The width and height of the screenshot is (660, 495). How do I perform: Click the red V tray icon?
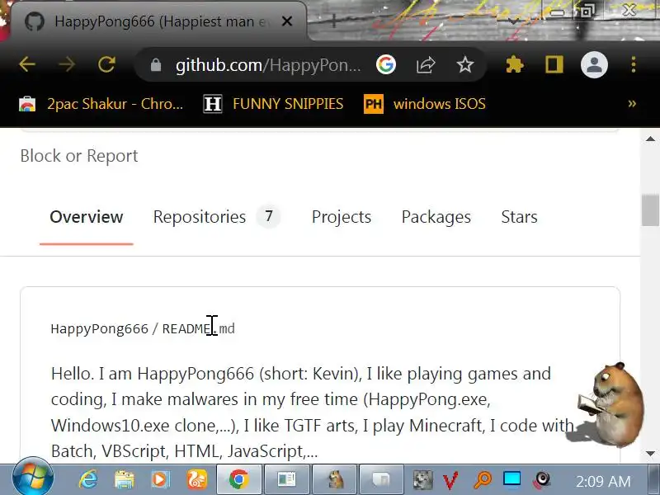pyautogui.click(x=450, y=480)
